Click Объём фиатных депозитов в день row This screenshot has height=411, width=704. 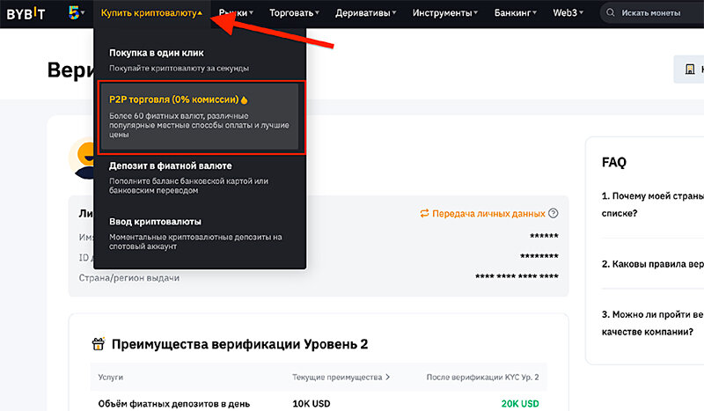click(319, 403)
